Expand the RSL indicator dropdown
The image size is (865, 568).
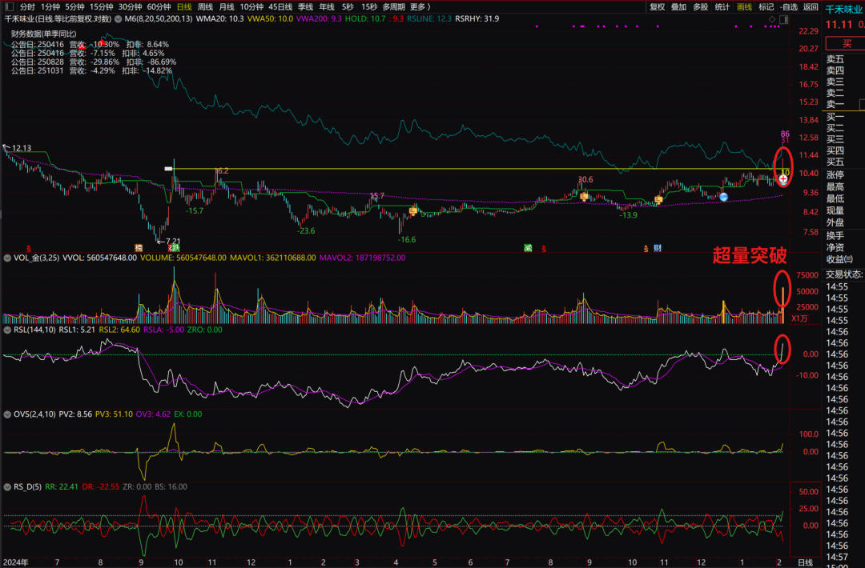tap(7, 330)
